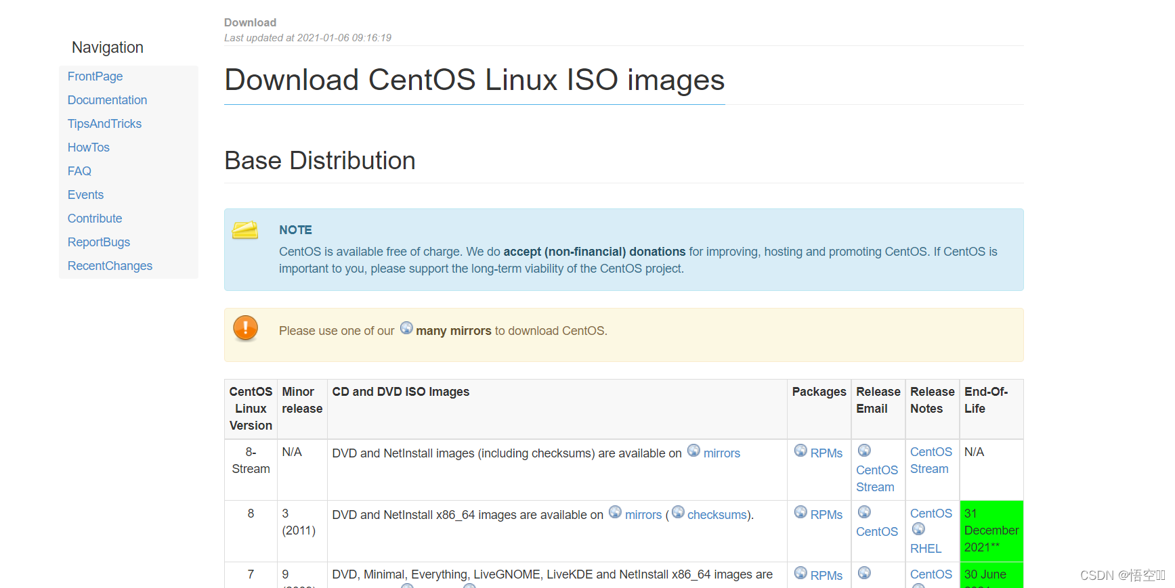Viewport: 1175px width, 588px height.
Task: Follow the many mirrors link
Action: pyautogui.click(x=453, y=331)
